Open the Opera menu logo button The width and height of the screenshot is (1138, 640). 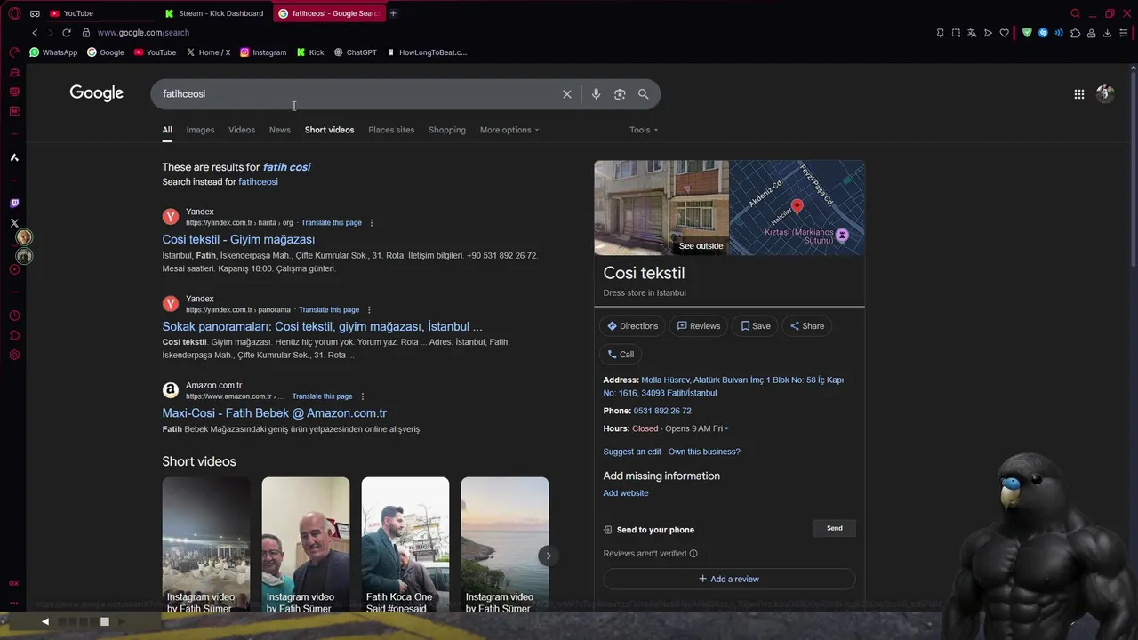(x=14, y=13)
